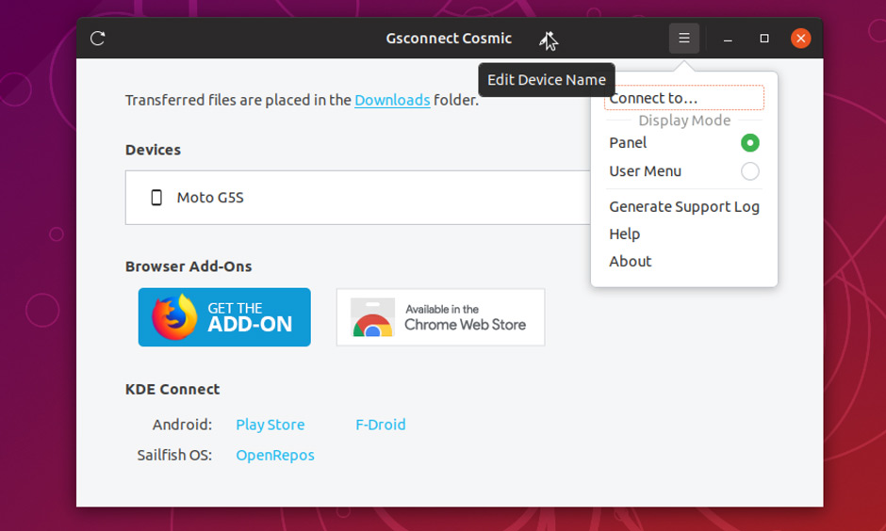
Task: Choose the Connect to… menu entry
Action: (683, 98)
